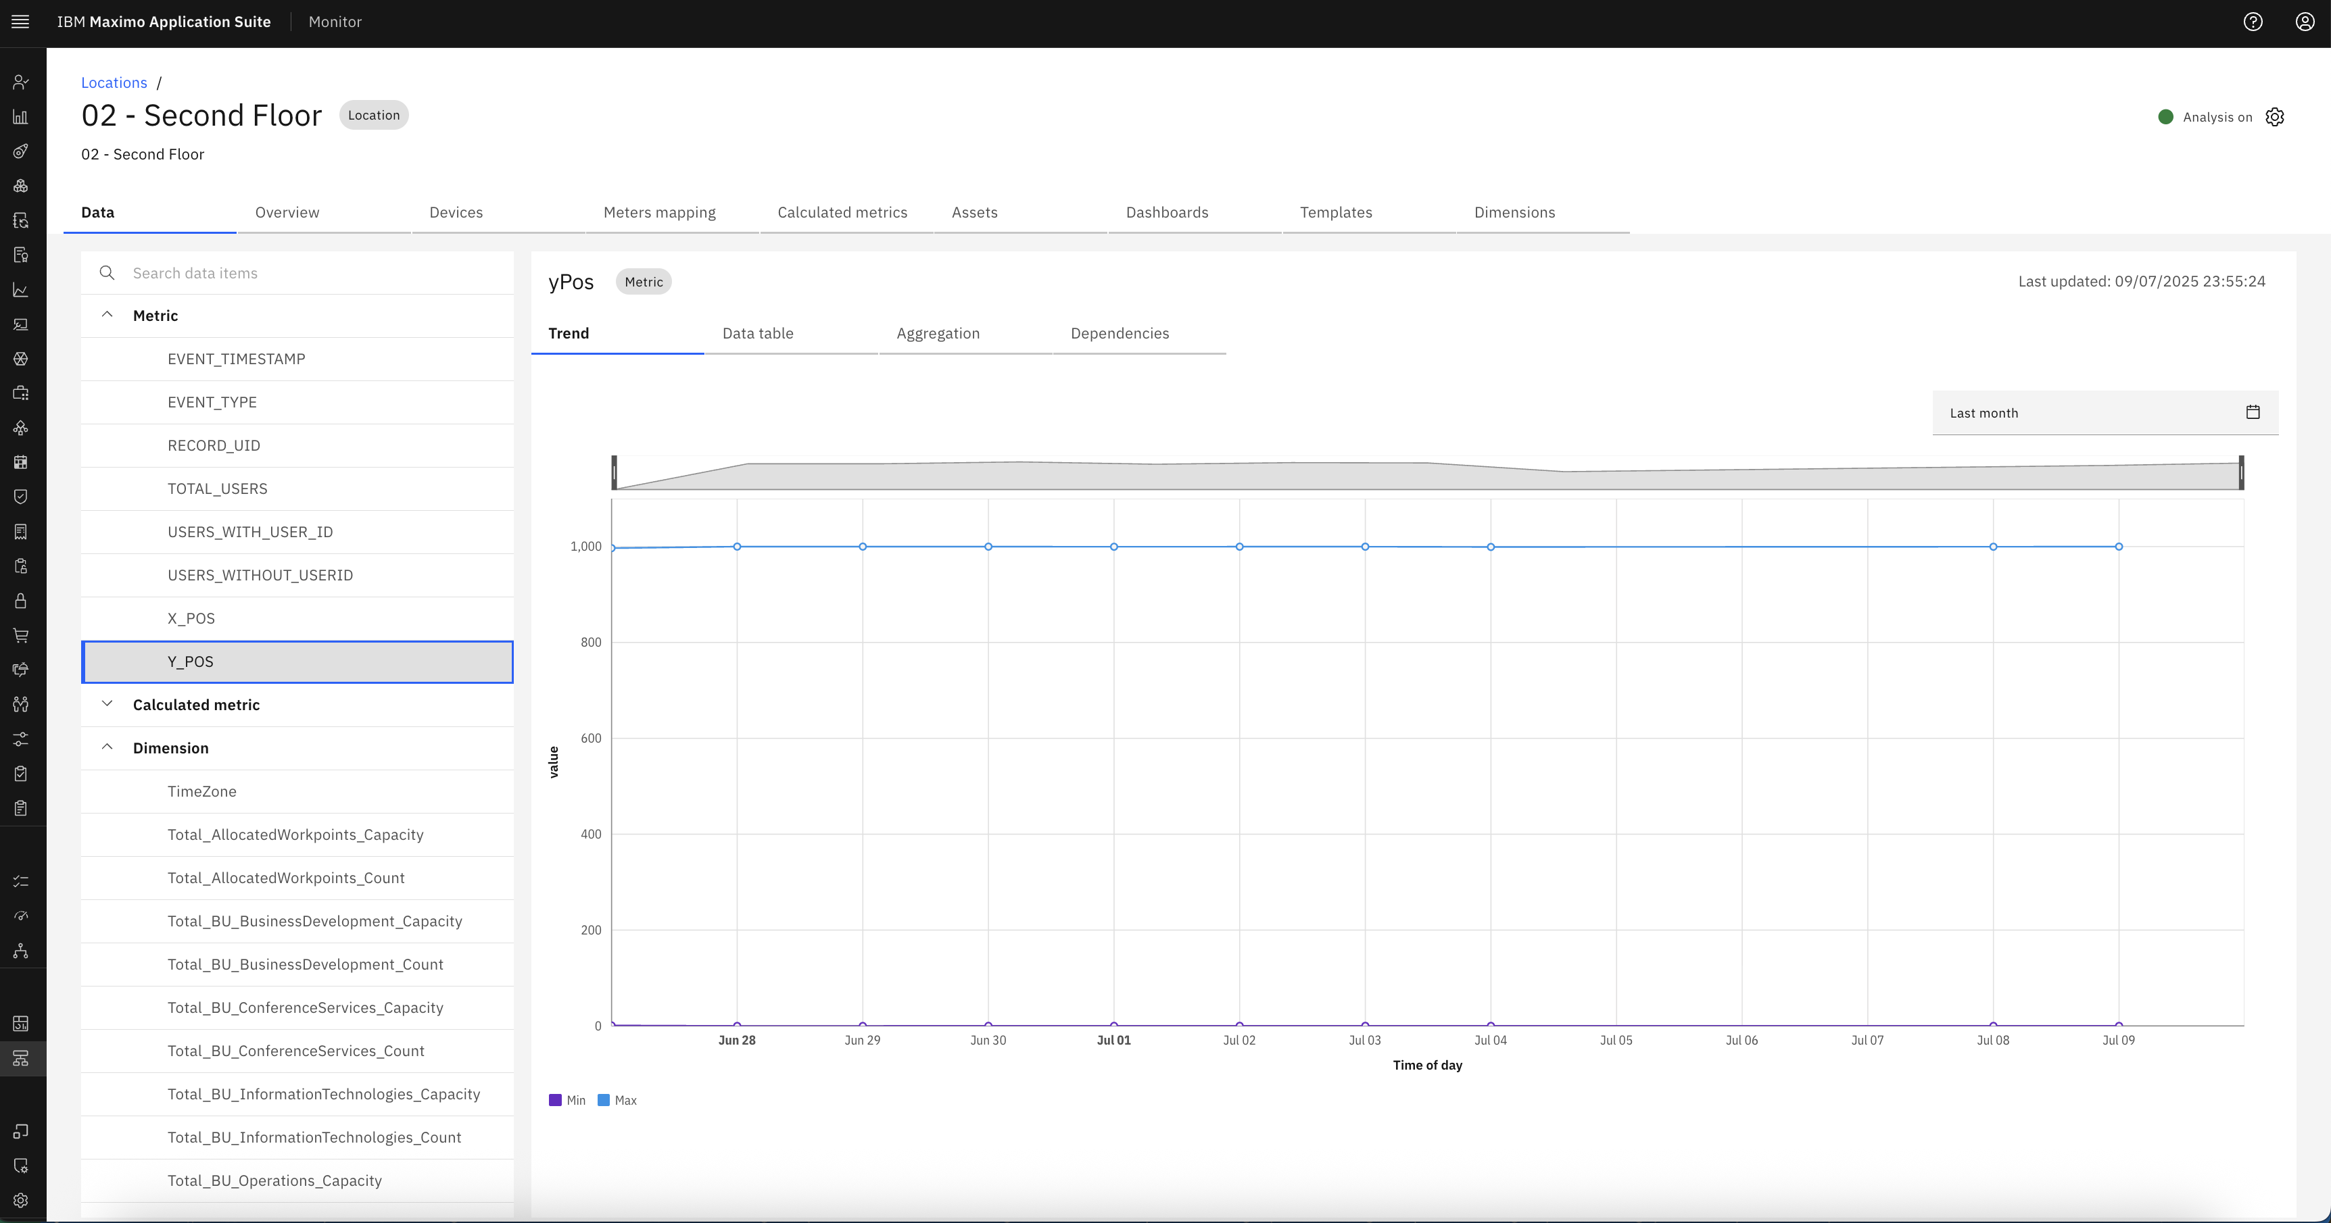Click the shopping cart icon in sidebar
2331x1223 pixels.
21,635
